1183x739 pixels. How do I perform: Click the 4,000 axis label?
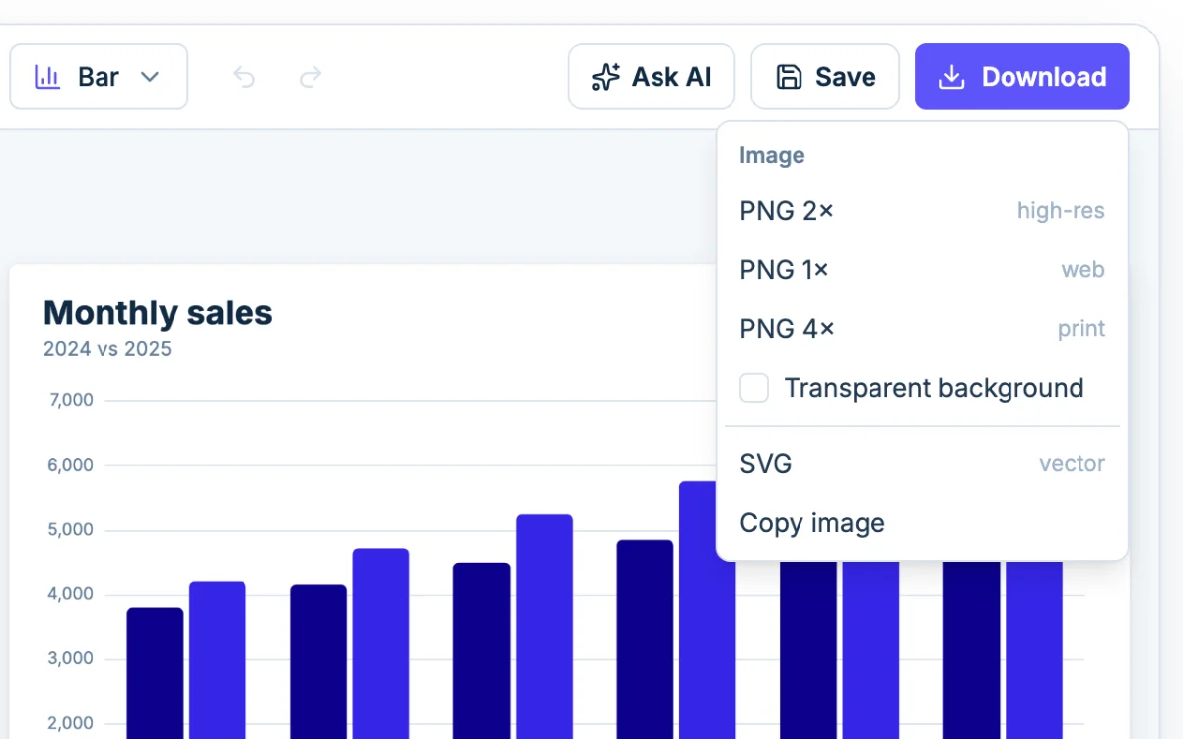click(x=70, y=594)
